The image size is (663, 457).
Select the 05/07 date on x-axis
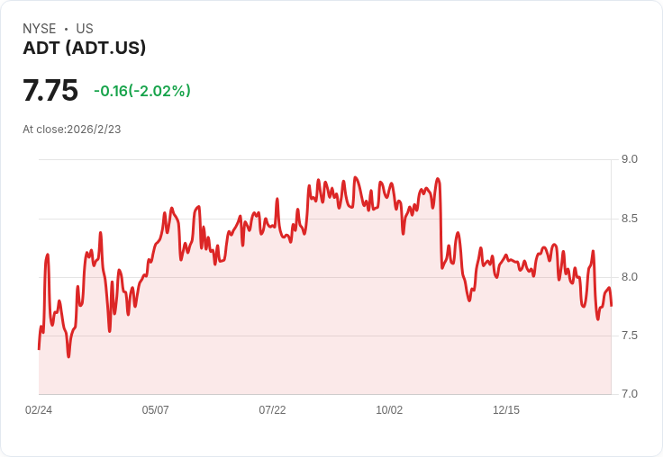(155, 410)
